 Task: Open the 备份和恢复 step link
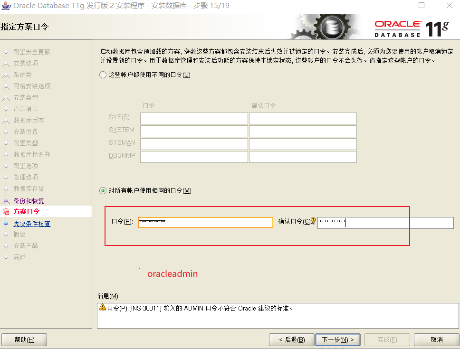(29, 201)
